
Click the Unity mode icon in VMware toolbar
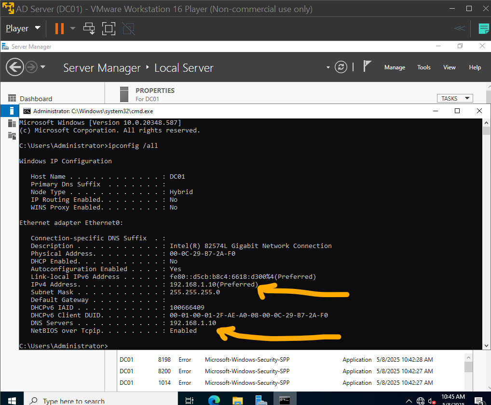128,28
